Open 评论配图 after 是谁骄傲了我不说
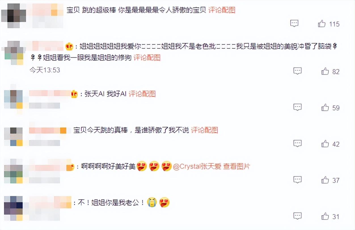Image resolution: width=355 pixels, height=230 pixels. (204, 130)
